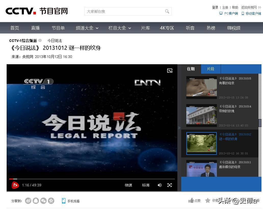Image resolution: width=263 pixels, height=210 pixels.
Task: Mute the video with speaker icon
Action: click(160, 185)
